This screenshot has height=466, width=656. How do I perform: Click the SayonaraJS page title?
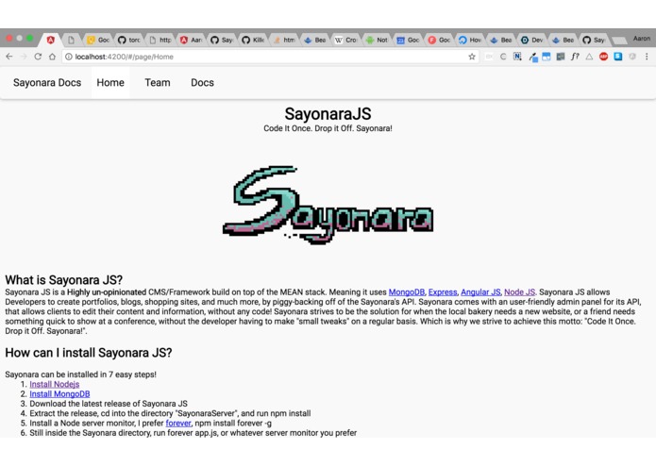[328, 114]
